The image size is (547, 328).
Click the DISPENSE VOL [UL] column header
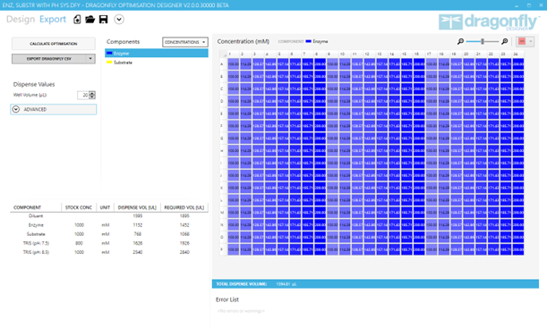coord(137,207)
